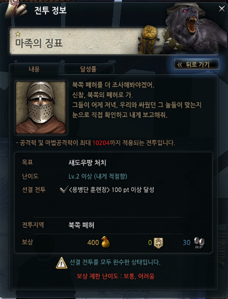228x299 pixels.
Task: Click the helmeted soldier NPC portrait
Action: point(41,107)
